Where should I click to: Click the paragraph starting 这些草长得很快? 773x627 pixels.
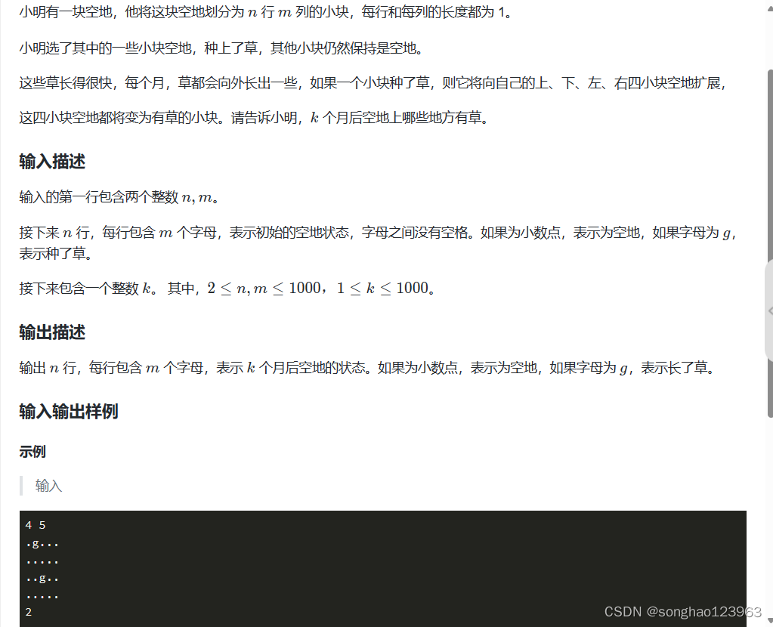coord(373,83)
